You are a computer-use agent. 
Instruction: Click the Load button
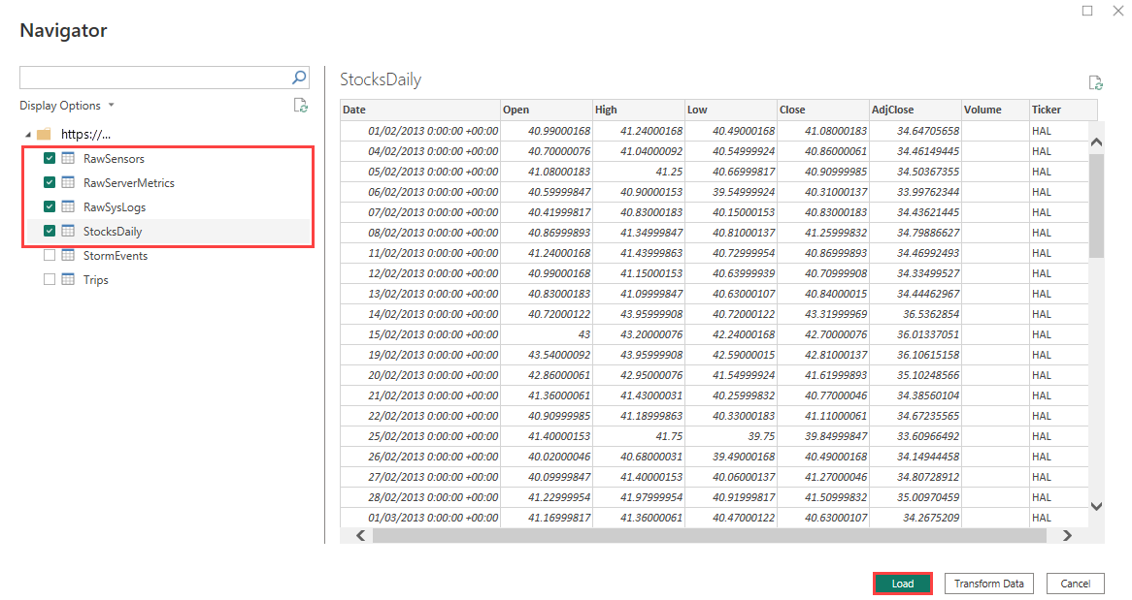(x=902, y=583)
